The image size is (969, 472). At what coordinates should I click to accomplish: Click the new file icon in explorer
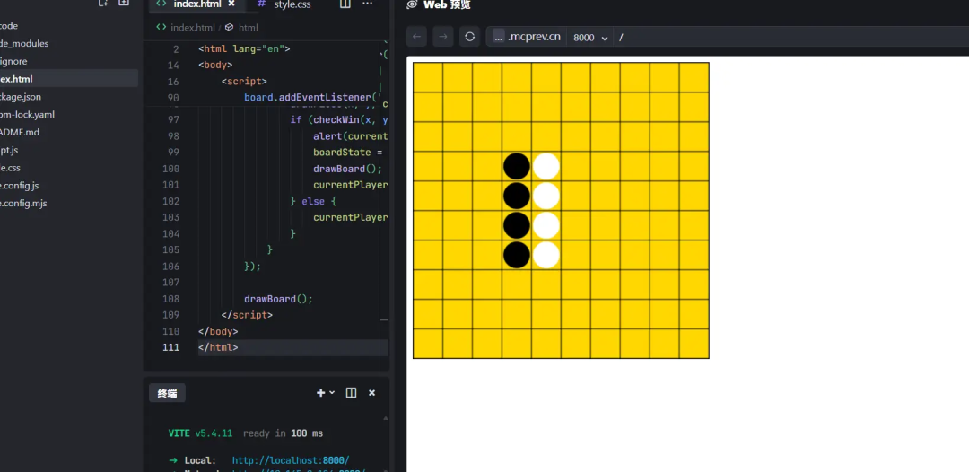coord(103,4)
